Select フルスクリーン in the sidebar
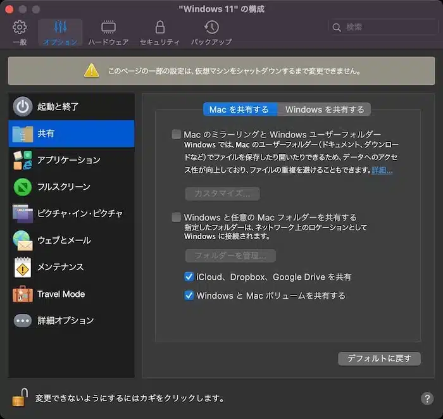443x419 pixels. pos(72,187)
